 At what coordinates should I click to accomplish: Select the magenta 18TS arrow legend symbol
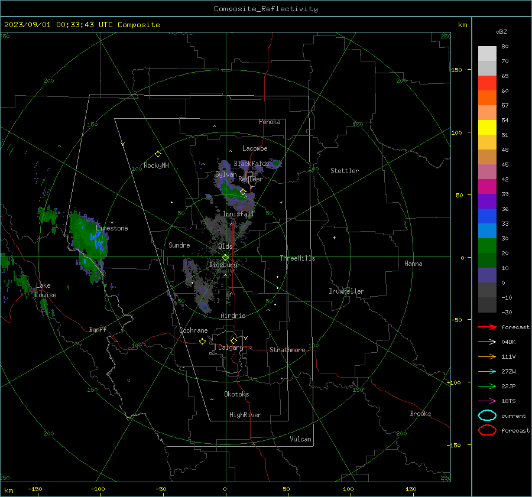pyautogui.click(x=487, y=401)
